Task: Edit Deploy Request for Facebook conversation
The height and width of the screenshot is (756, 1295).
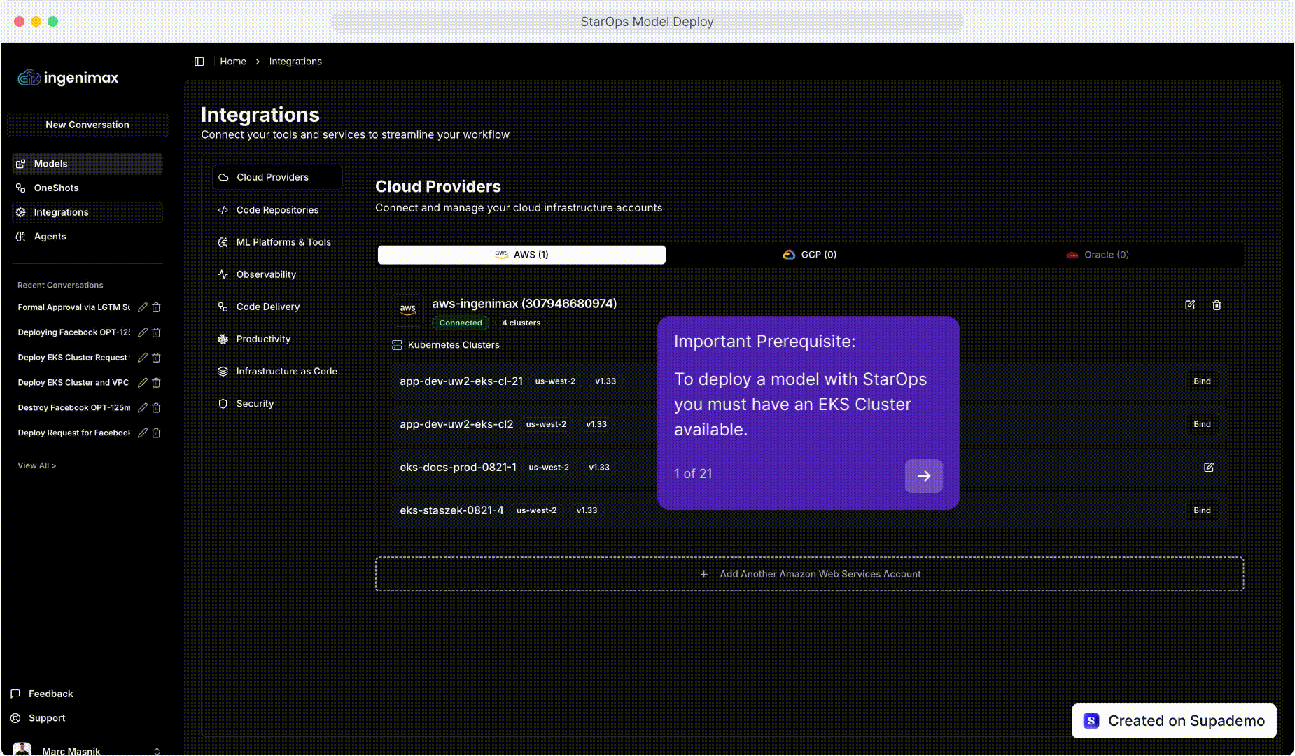Action: coord(143,433)
